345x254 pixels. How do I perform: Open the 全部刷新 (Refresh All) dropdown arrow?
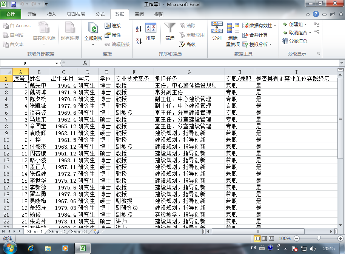point(93,45)
